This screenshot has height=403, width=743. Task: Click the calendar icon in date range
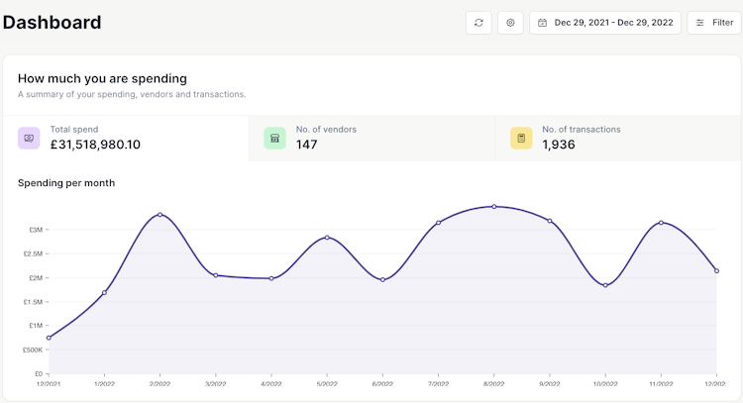(543, 23)
